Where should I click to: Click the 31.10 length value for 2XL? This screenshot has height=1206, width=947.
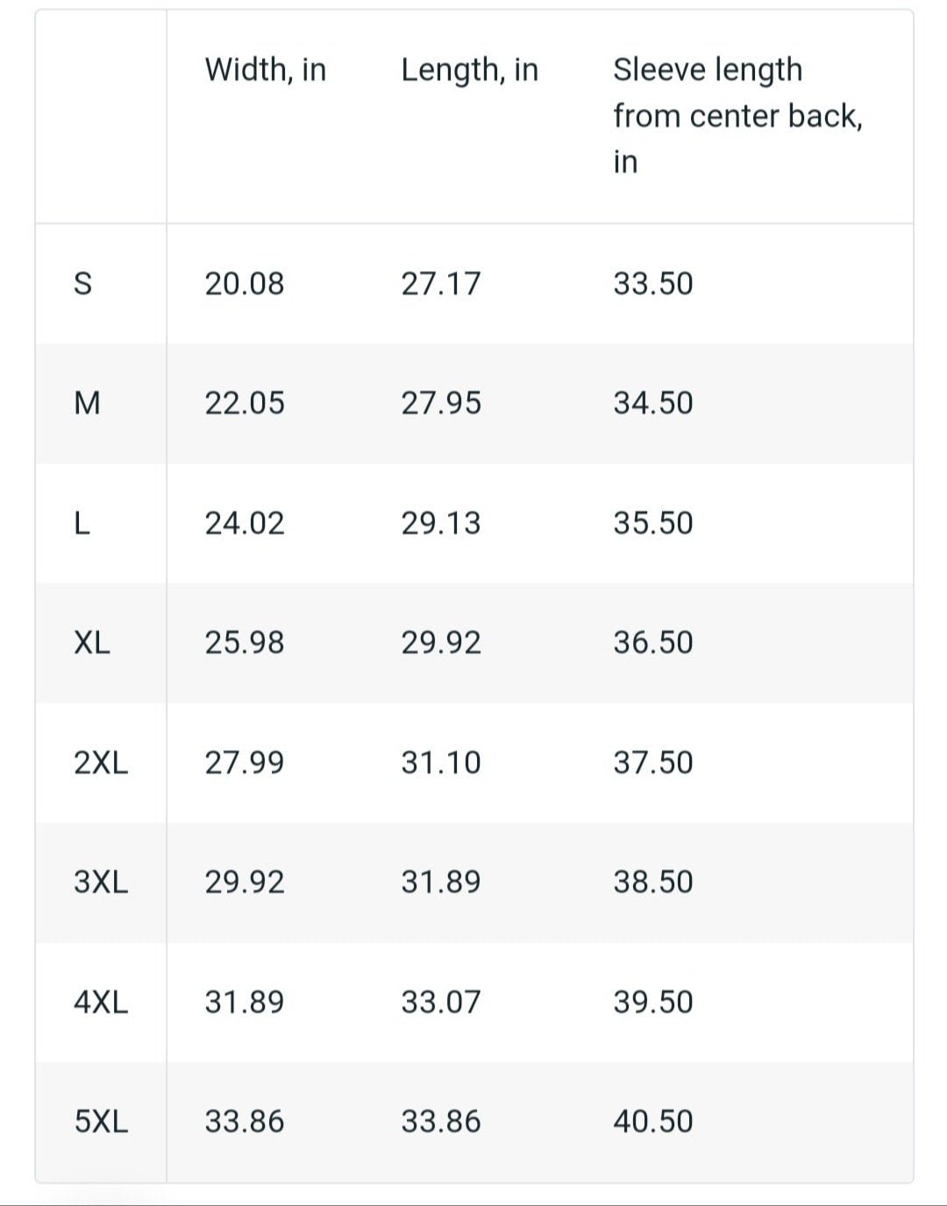pos(441,763)
